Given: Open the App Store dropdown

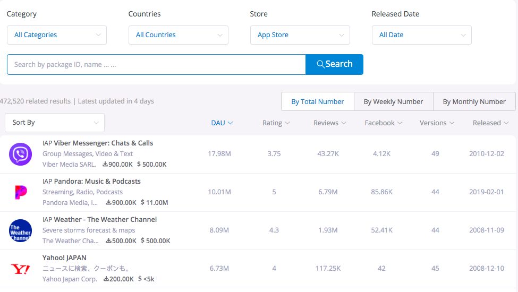Looking at the screenshot, I should click(x=300, y=35).
